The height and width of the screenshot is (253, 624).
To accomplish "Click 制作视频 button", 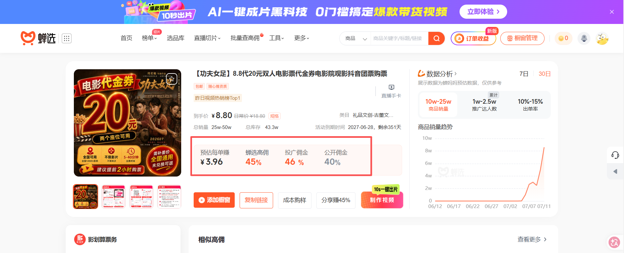I will point(382,200).
